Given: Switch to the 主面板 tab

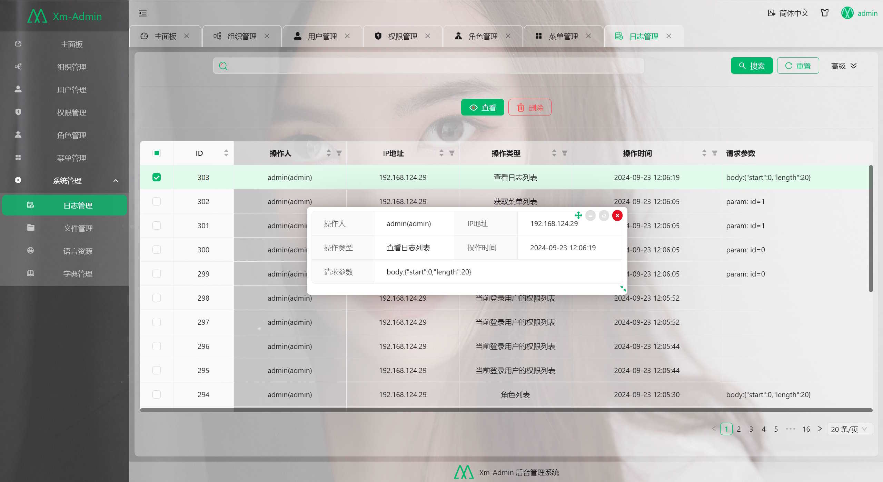Looking at the screenshot, I should click(x=165, y=36).
